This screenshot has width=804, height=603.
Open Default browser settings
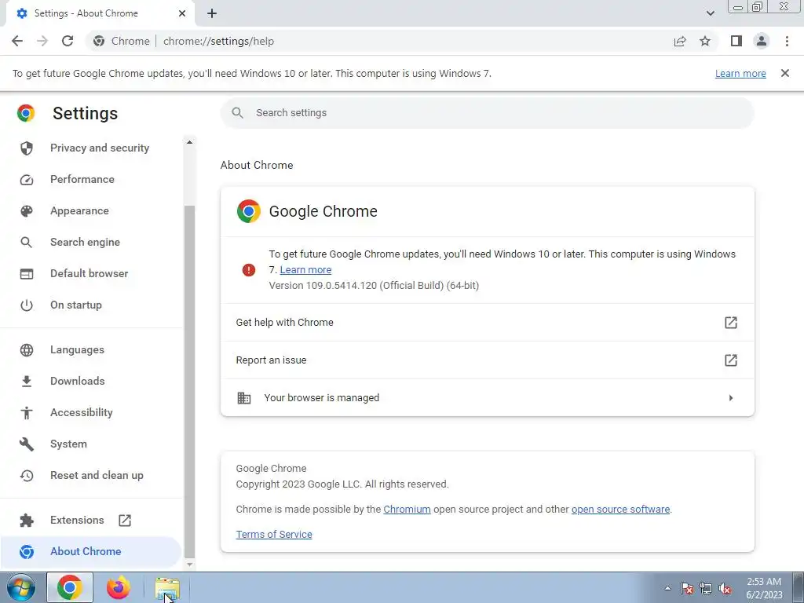click(x=91, y=273)
